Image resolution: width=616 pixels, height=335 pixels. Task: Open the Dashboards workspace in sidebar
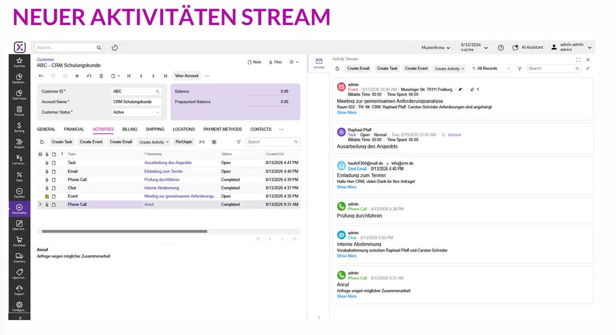pyautogui.click(x=19, y=79)
